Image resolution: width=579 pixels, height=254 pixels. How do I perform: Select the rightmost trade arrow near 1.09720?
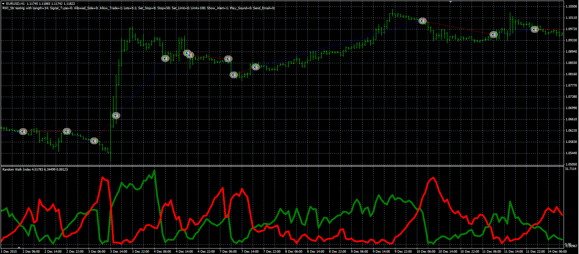[535, 30]
